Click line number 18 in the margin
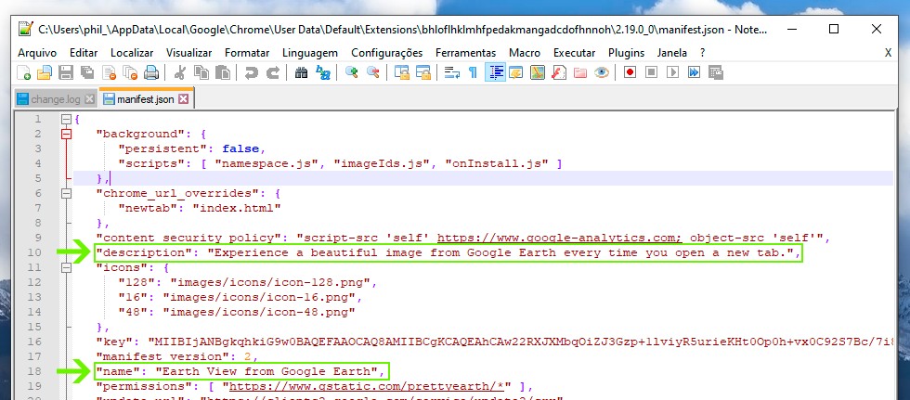Viewport: 910px width, 400px height. click(35, 371)
